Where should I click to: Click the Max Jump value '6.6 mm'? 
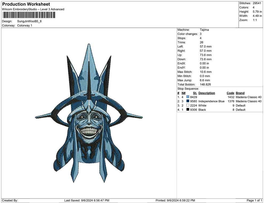(x=205, y=80)
